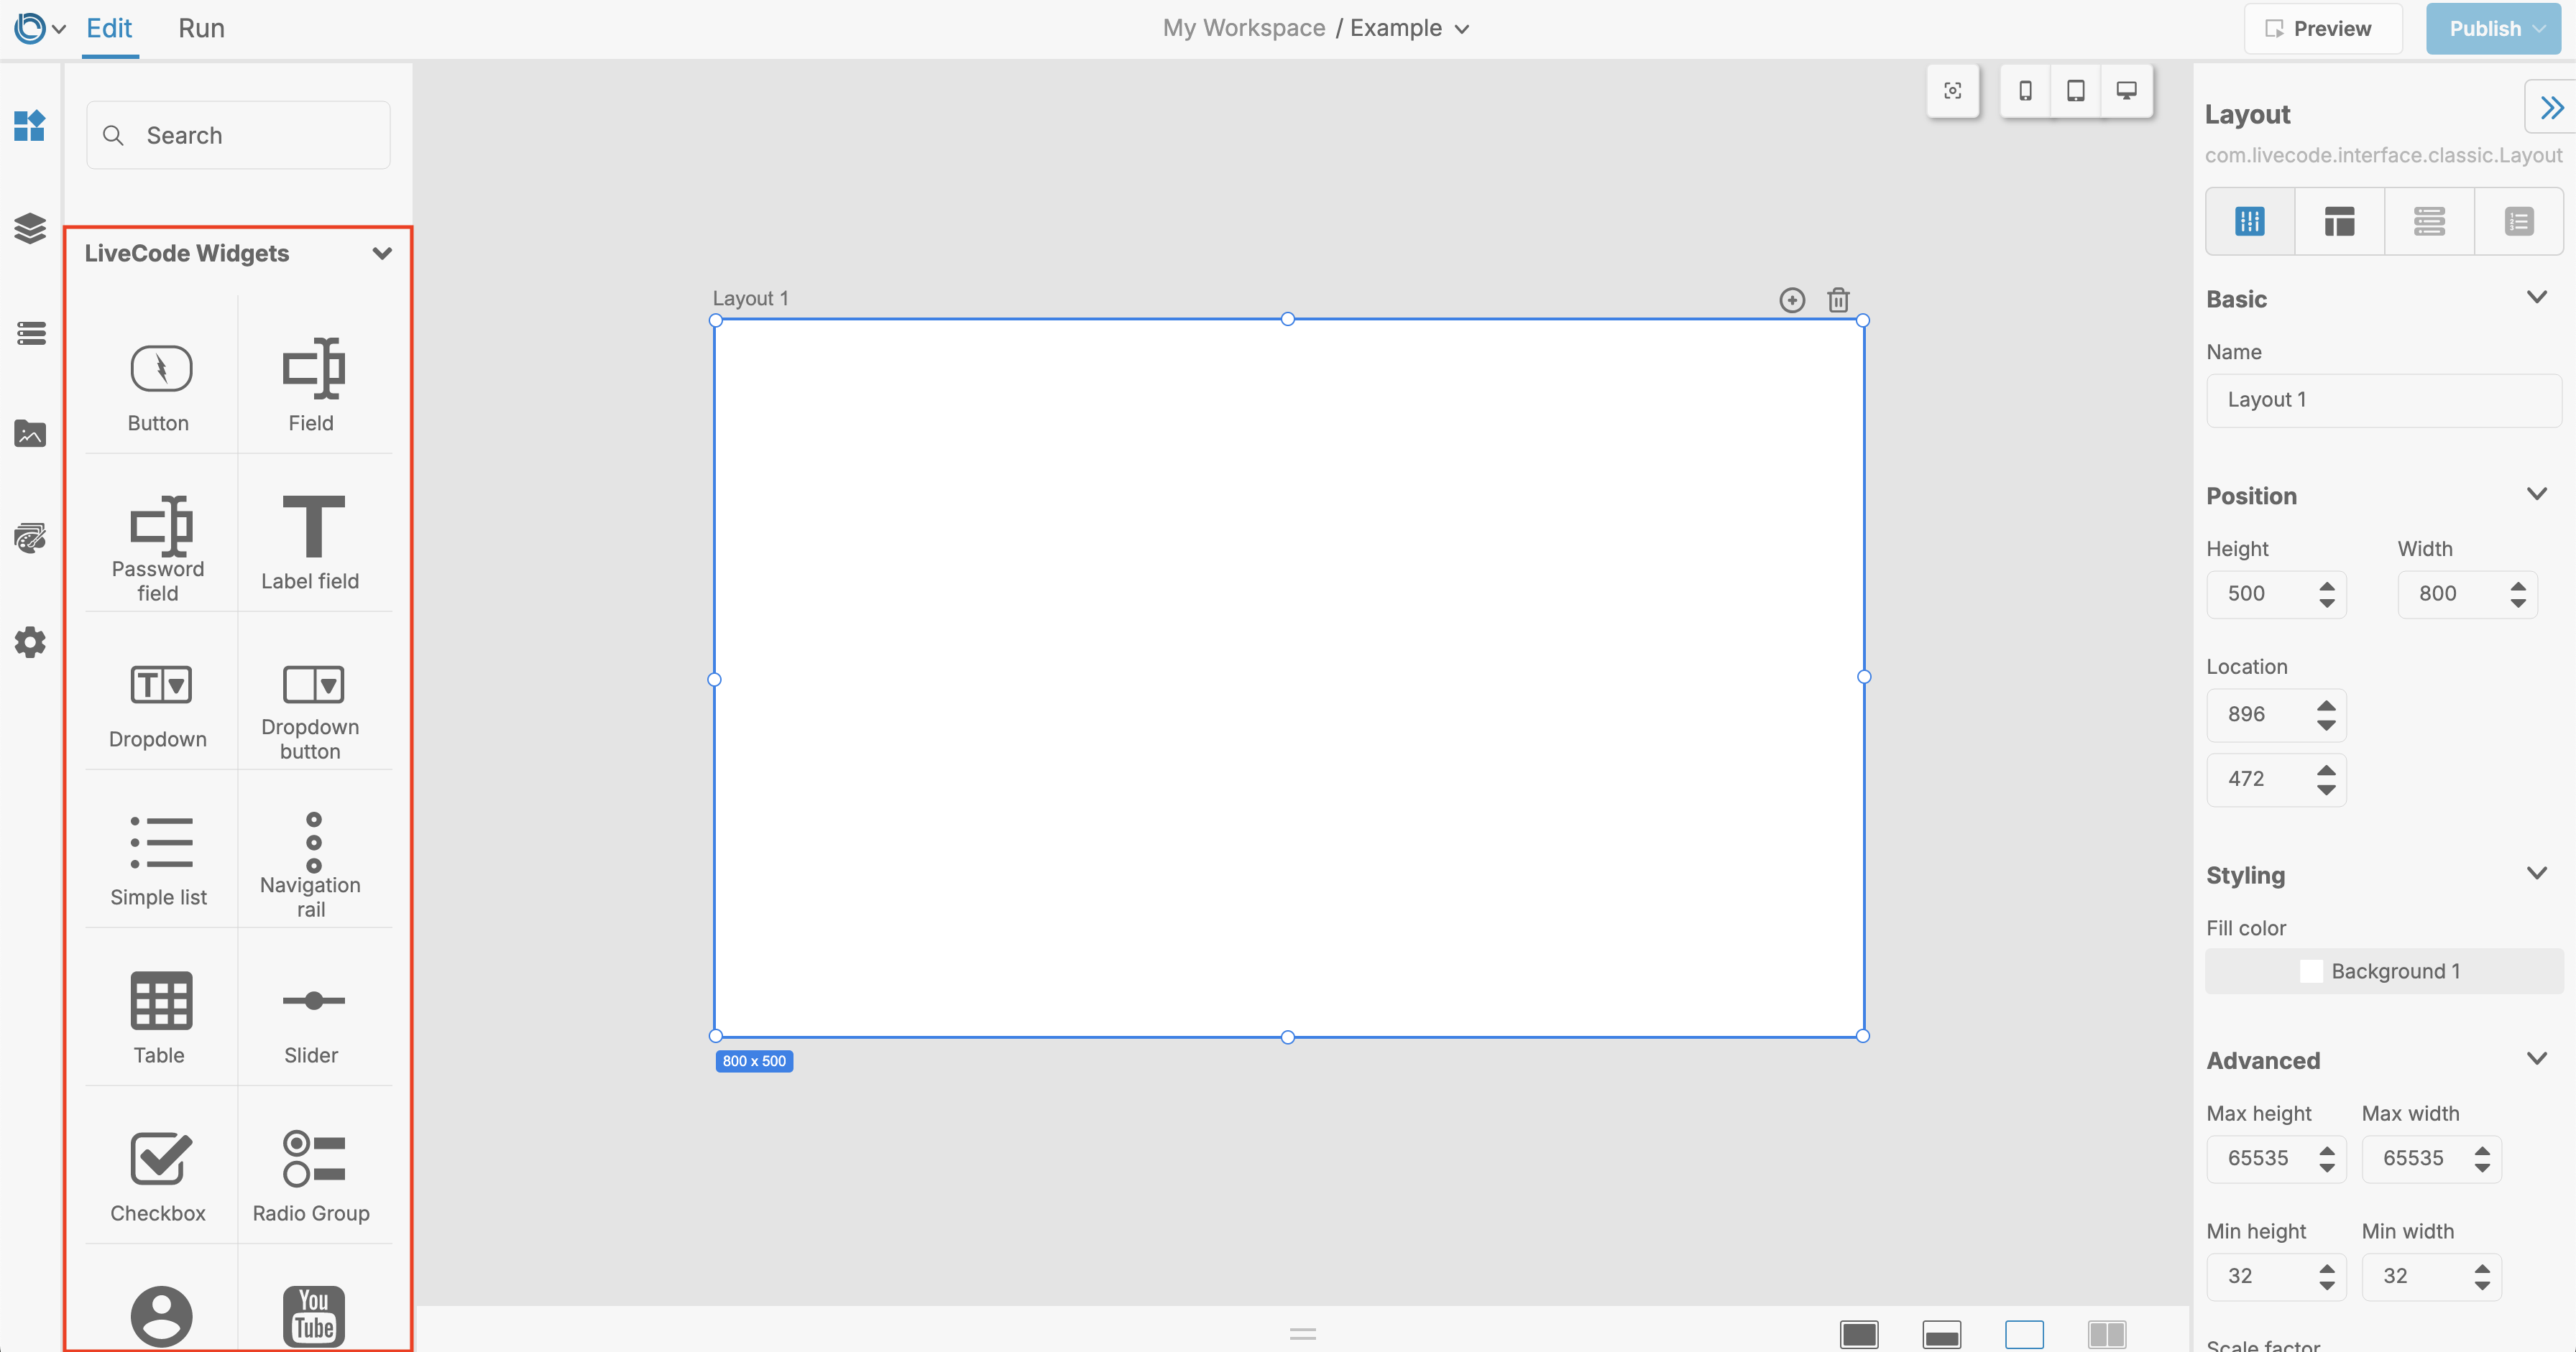Delete Layout 1 with the trash icon
2576x1352 pixels.
click(1838, 300)
